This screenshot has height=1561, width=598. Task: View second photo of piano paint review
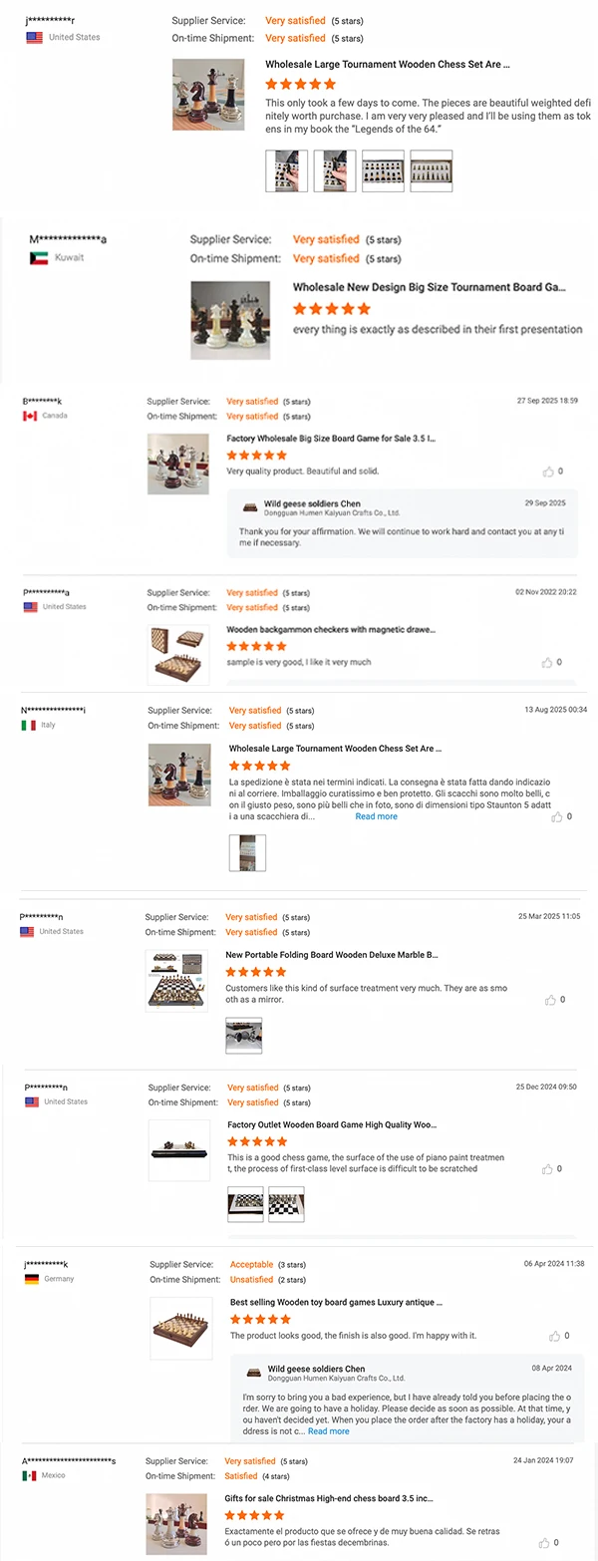pyautogui.click(x=286, y=1204)
